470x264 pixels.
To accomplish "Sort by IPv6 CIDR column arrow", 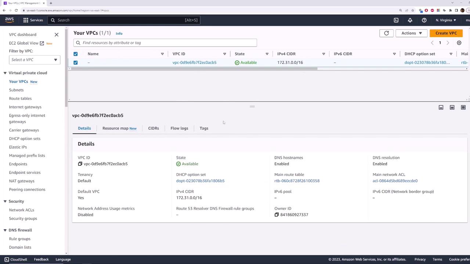I will click(394, 54).
